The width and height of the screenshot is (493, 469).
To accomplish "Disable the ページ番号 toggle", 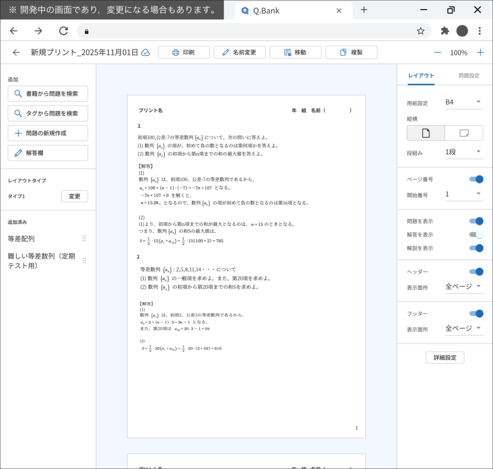I will click(476, 179).
